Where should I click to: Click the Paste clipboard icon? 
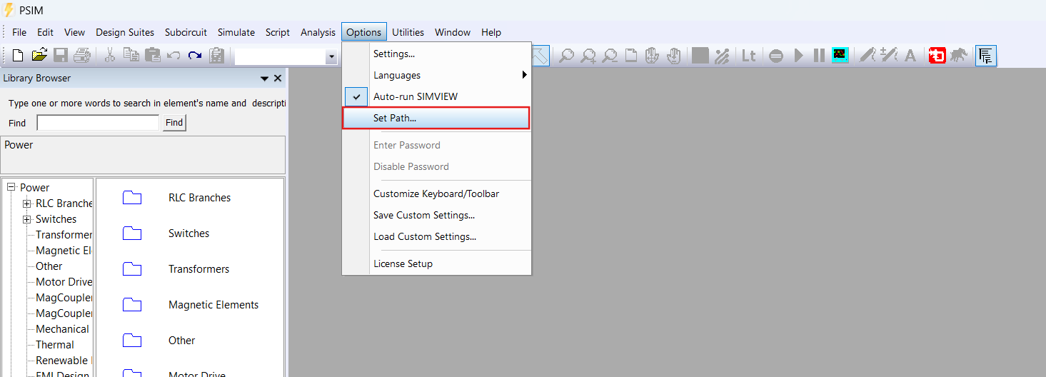pyautogui.click(x=152, y=56)
